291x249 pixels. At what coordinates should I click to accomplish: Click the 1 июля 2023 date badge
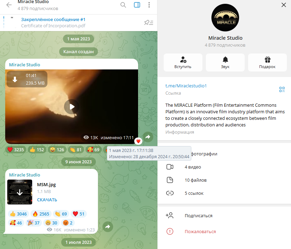pos(79,242)
